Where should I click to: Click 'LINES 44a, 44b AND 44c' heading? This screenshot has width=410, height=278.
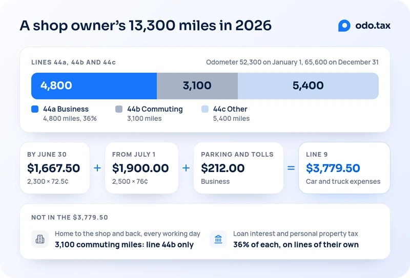coord(73,62)
